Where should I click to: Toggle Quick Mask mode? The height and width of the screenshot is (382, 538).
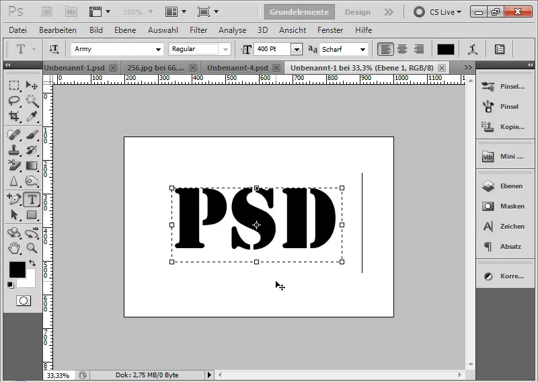pos(24,301)
